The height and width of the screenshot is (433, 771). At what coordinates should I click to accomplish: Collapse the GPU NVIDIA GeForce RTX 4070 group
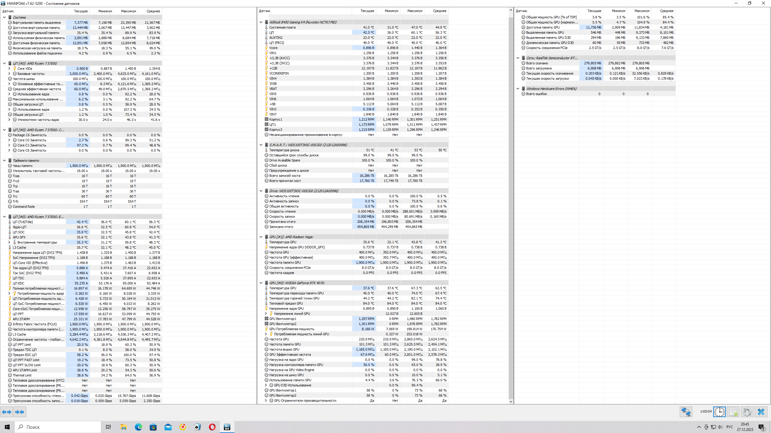[x=261, y=283]
